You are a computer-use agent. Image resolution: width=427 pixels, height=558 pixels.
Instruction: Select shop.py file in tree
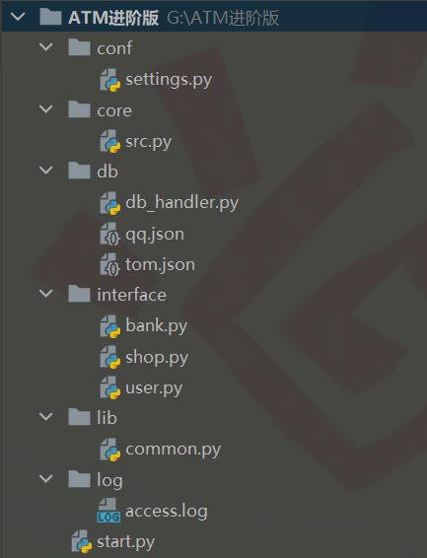click(x=157, y=357)
